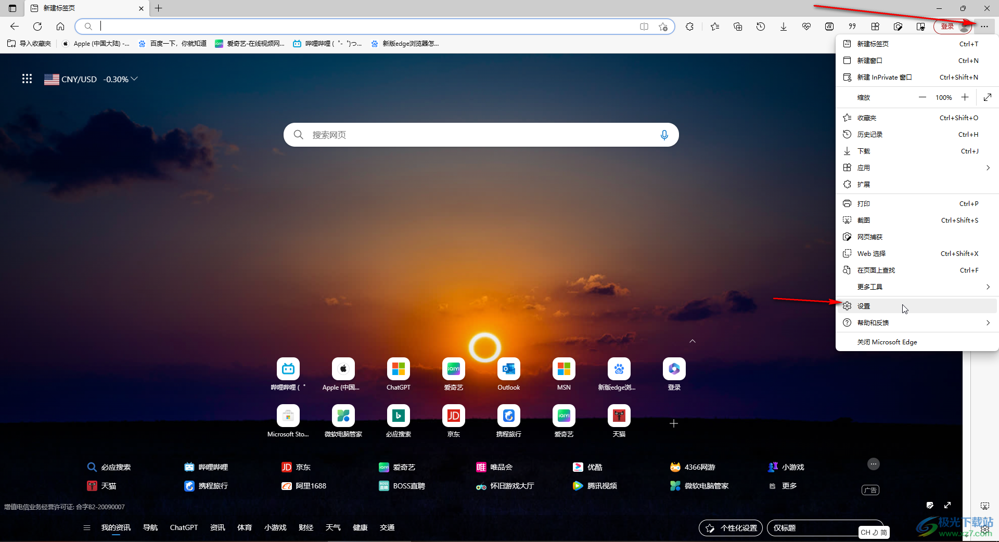Choose 关闭 Microsoft Edge
The image size is (999, 542).
[917, 342]
